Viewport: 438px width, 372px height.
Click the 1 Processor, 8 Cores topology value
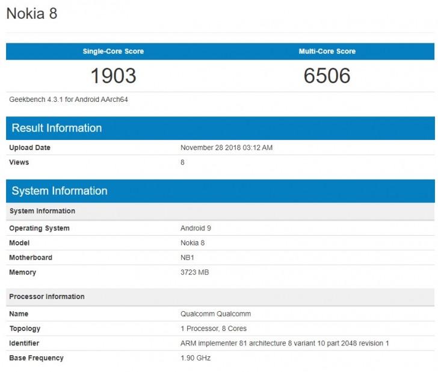tap(213, 329)
